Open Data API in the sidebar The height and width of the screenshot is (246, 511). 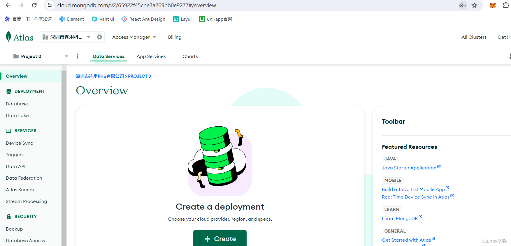coord(16,166)
